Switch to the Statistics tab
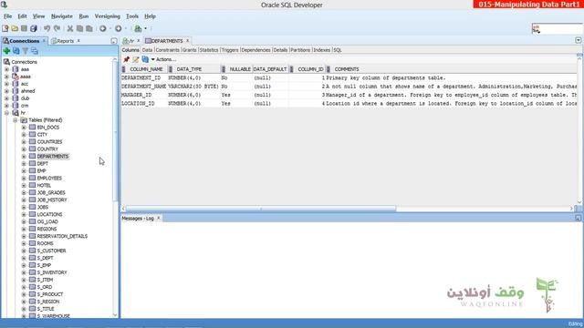 coord(209,50)
